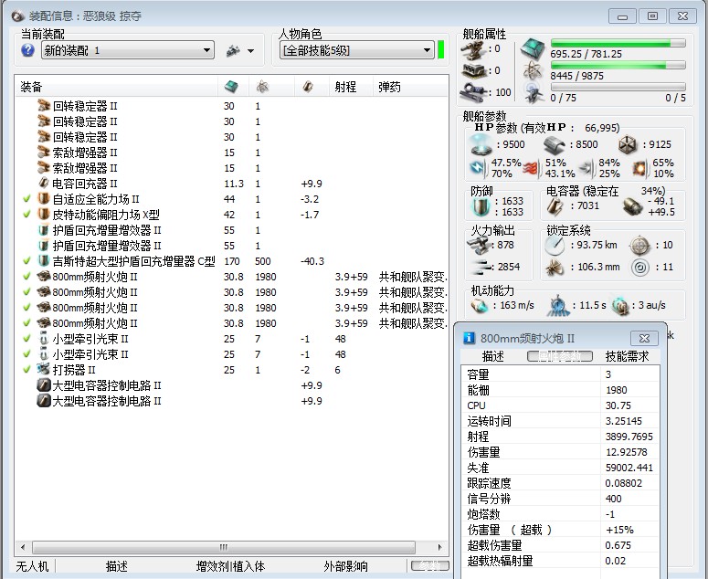This screenshot has width=708, height=579.
Task: Click the blue help question mark icon
Action: pyautogui.click(x=27, y=50)
